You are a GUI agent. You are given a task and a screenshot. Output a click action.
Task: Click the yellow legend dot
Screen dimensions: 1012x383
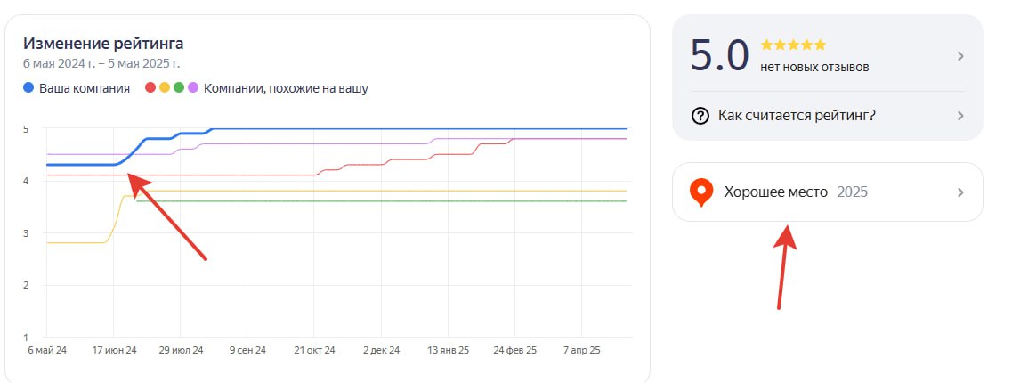[165, 88]
